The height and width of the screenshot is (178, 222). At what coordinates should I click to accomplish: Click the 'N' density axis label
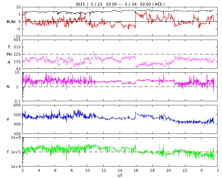[x=8, y=87]
